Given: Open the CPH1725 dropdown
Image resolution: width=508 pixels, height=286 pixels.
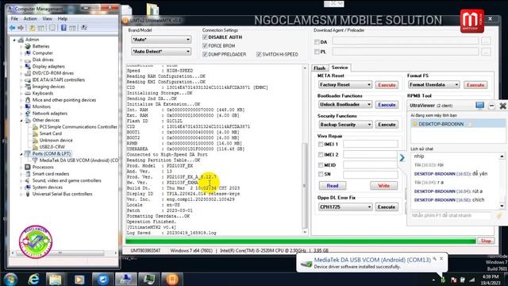Looking at the screenshot, I should [x=345, y=207].
